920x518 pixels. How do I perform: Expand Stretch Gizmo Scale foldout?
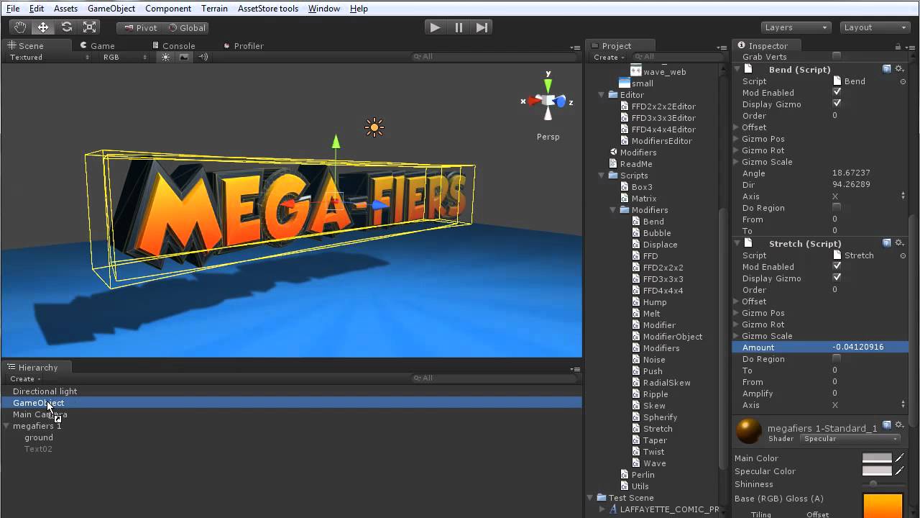coord(737,336)
